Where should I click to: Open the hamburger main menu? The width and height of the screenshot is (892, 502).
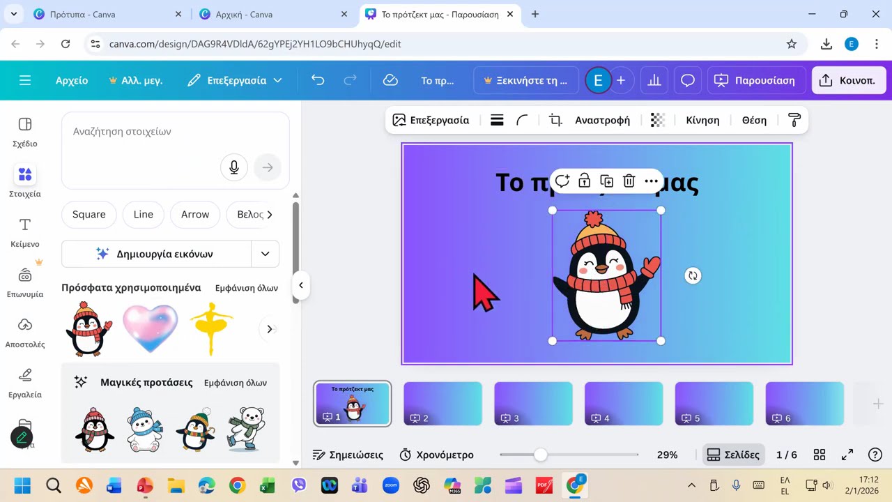point(25,80)
